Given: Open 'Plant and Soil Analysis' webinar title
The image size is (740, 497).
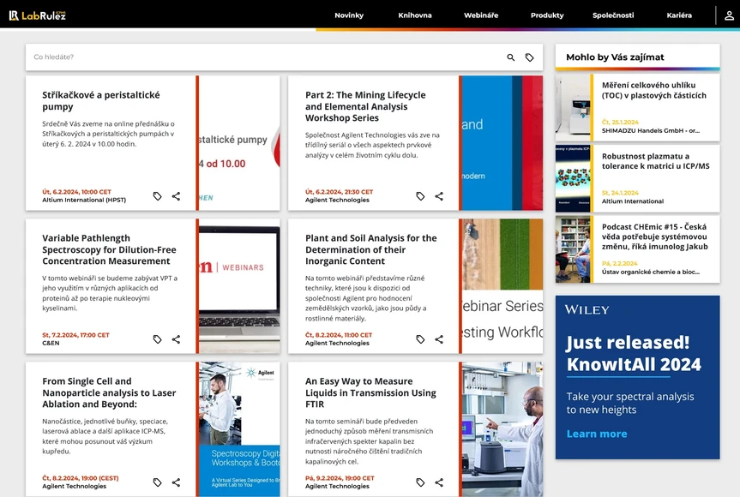Looking at the screenshot, I should (371, 249).
